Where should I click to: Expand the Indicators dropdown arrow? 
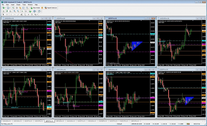point(32,11)
